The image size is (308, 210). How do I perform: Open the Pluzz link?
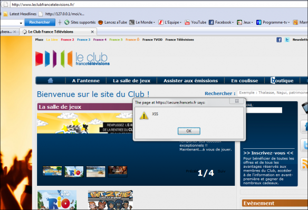(39, 40)
